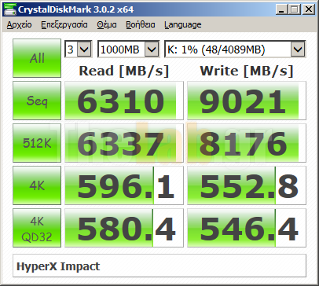The image size is (319, 286).
Task: Start the Seq sequential test
Action: click(37, 101)
